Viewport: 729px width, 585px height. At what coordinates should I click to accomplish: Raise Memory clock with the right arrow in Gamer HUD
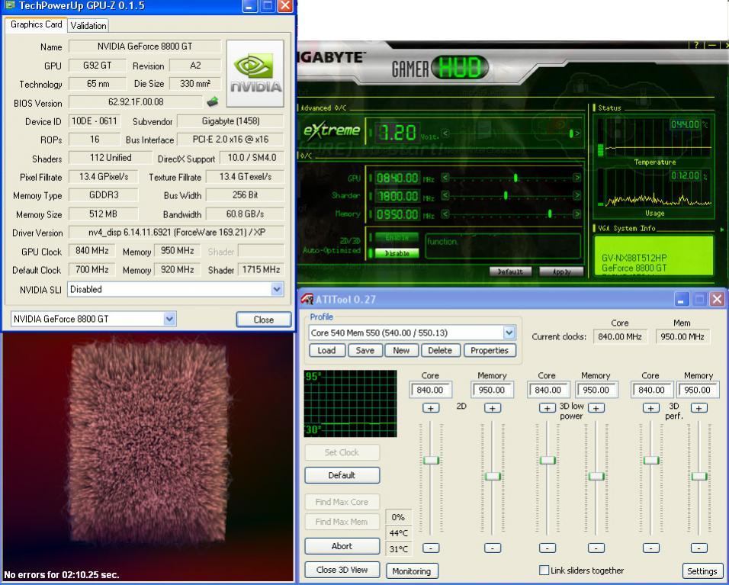tap(577, 214)
